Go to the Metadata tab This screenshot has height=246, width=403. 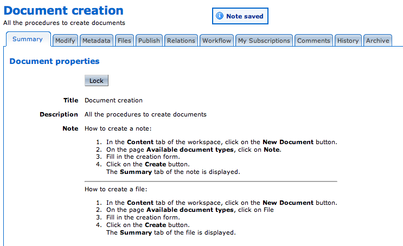[x=97, y=41]
